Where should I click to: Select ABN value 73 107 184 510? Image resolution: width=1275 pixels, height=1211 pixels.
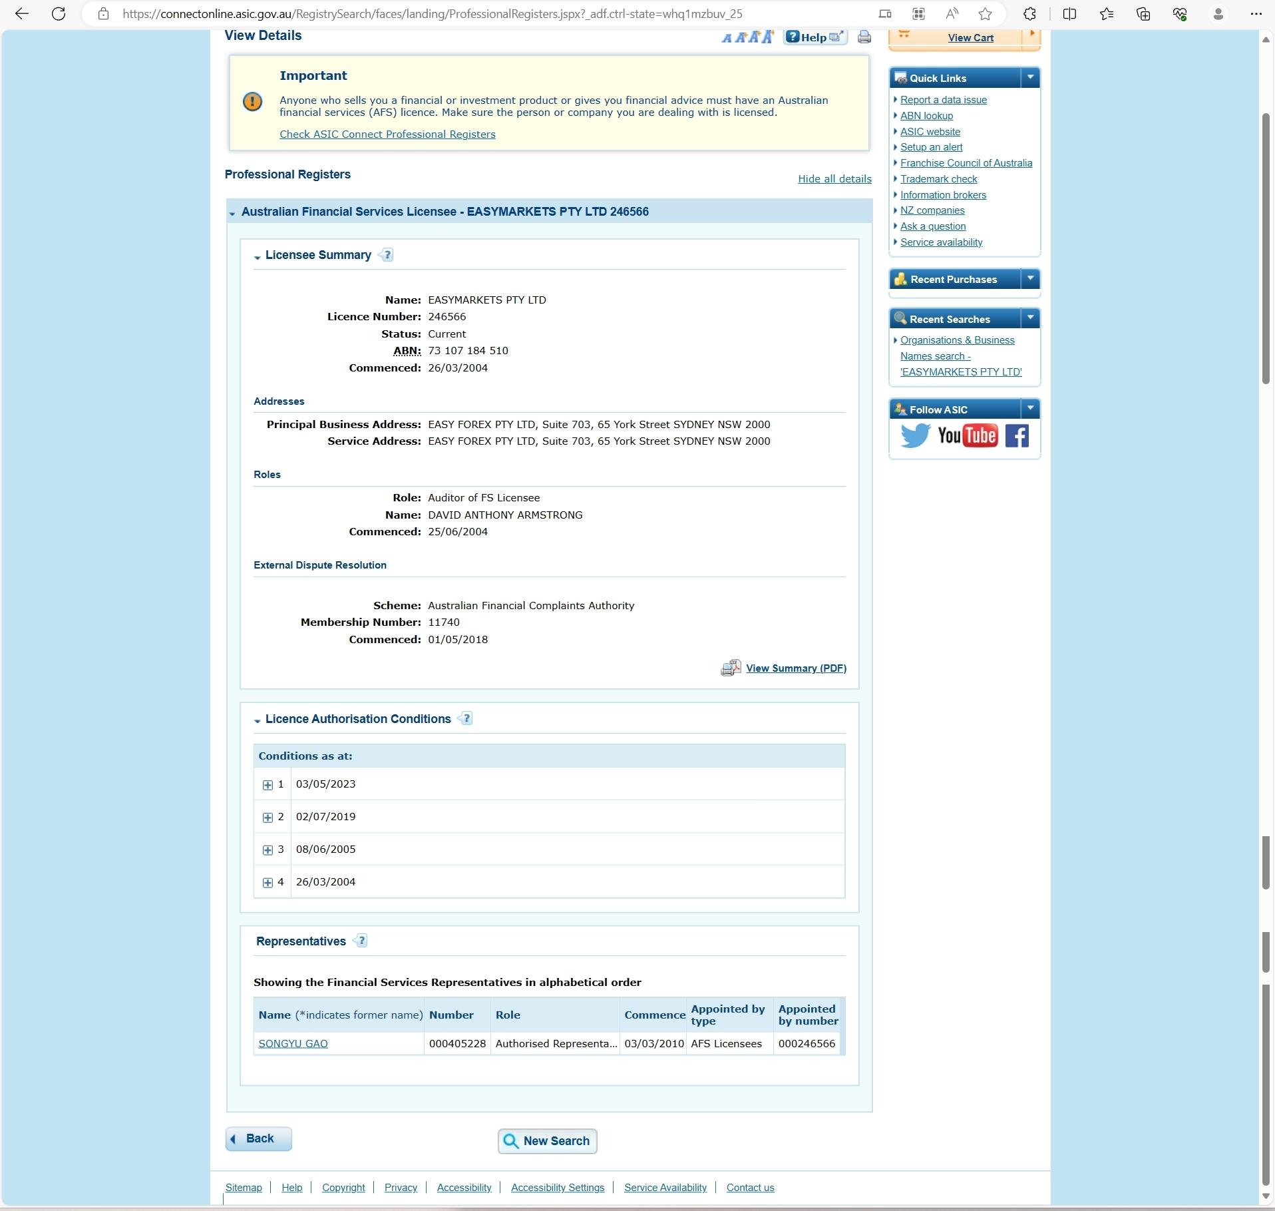click(x=468, y=351)
